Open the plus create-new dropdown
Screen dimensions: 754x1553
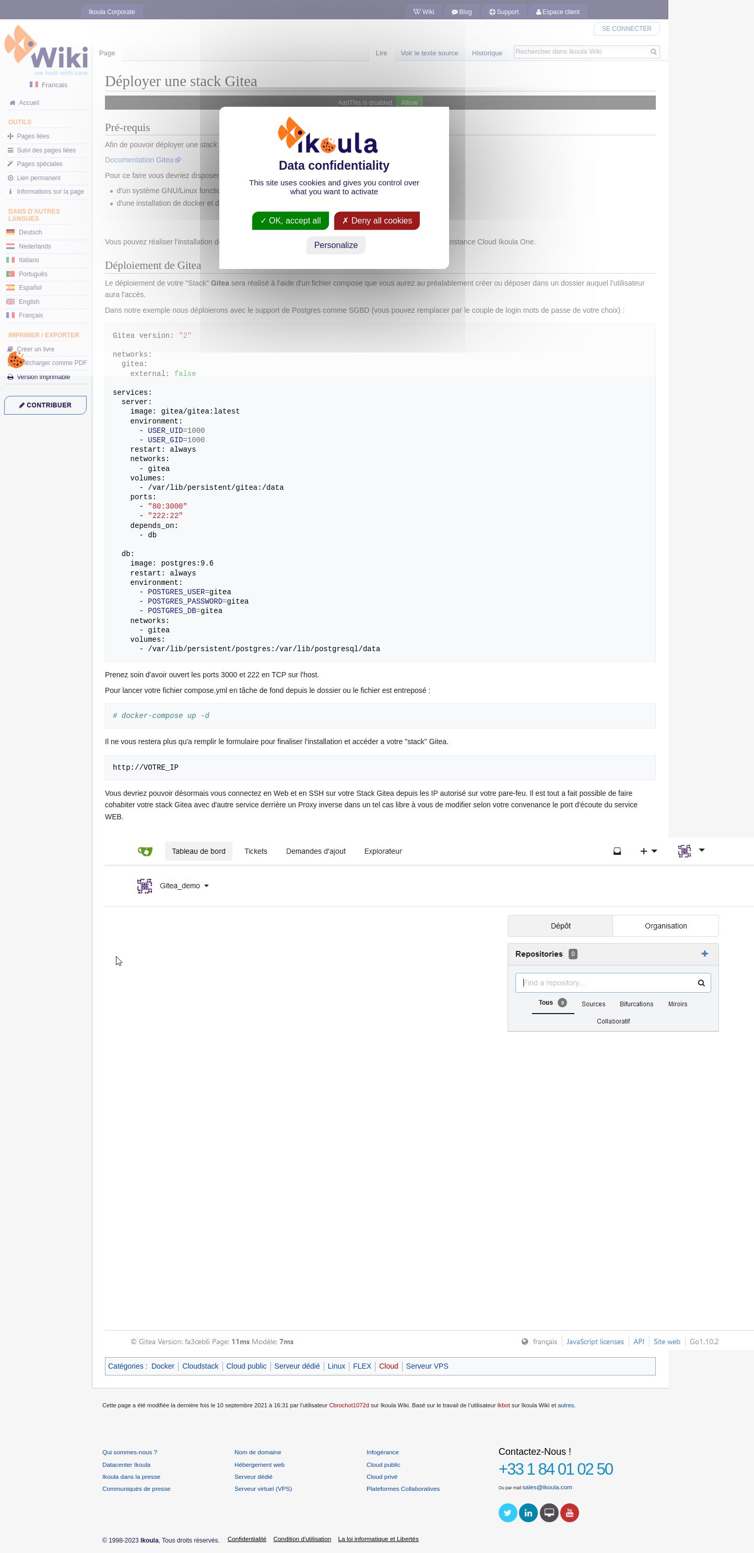coord(648,851)
